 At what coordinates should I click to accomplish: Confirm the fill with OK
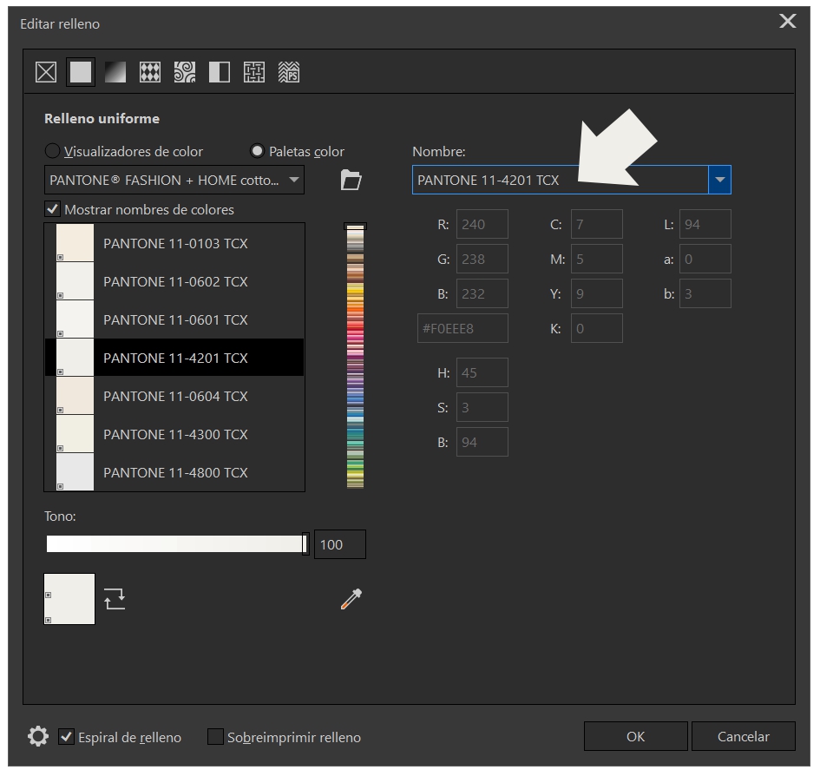[635, 736]
